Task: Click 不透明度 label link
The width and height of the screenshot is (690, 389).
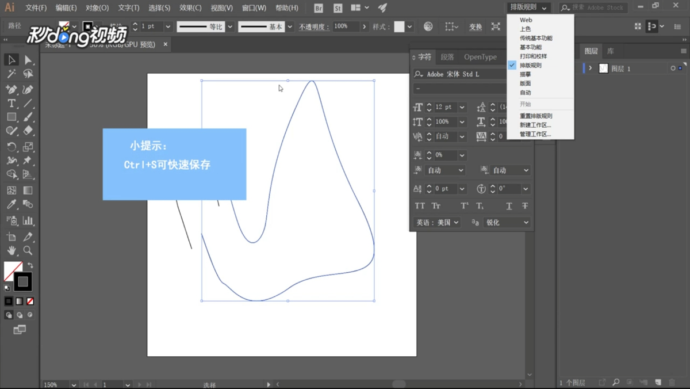Action: [x=313, y=26]
